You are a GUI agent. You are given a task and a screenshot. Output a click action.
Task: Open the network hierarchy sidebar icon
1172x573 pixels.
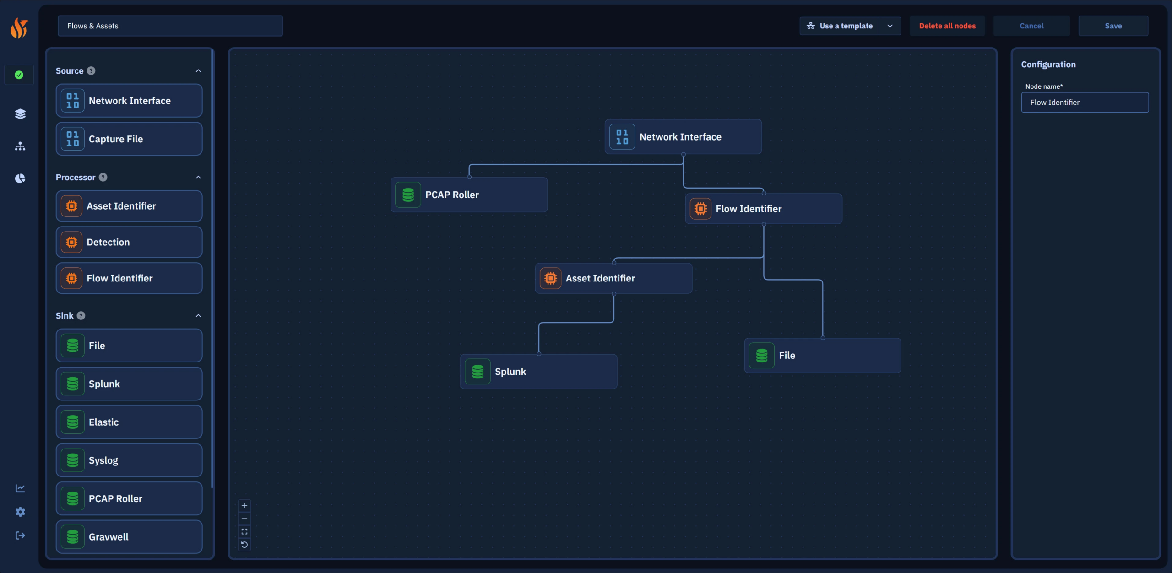pyautogui.click(x=20, y=146)
